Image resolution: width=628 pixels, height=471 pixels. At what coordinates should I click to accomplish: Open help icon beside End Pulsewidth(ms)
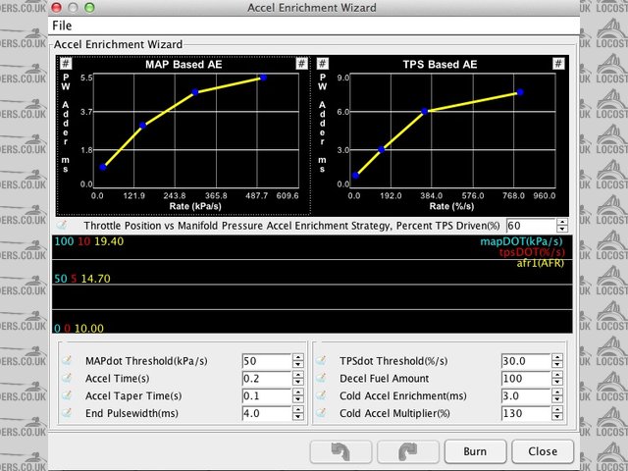[x=67, y=413]
